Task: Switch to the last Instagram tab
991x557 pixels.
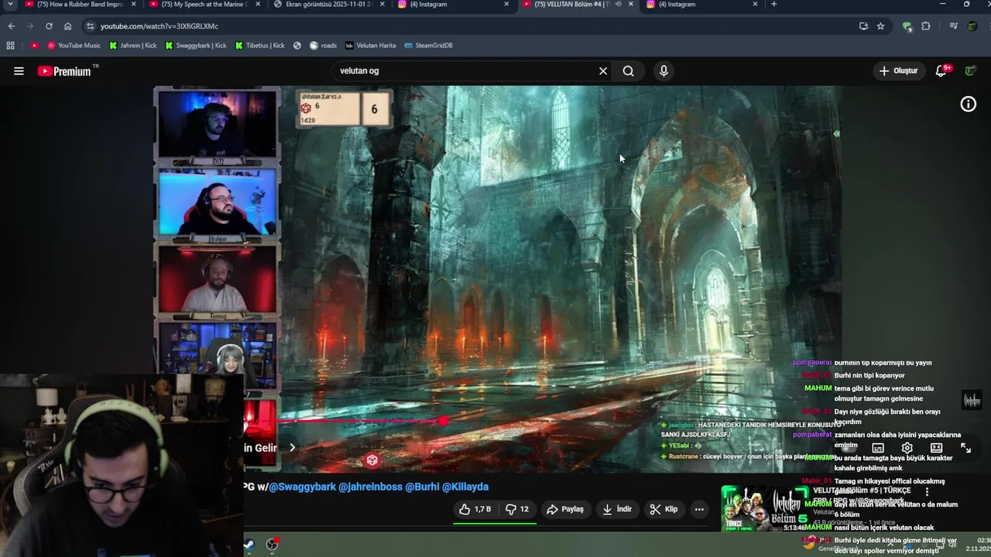Action: [x=703, y=5]
